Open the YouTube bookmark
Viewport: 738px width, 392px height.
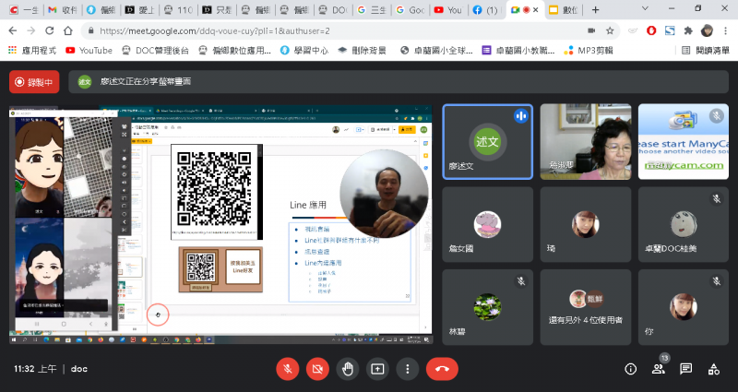click(89, 51)
